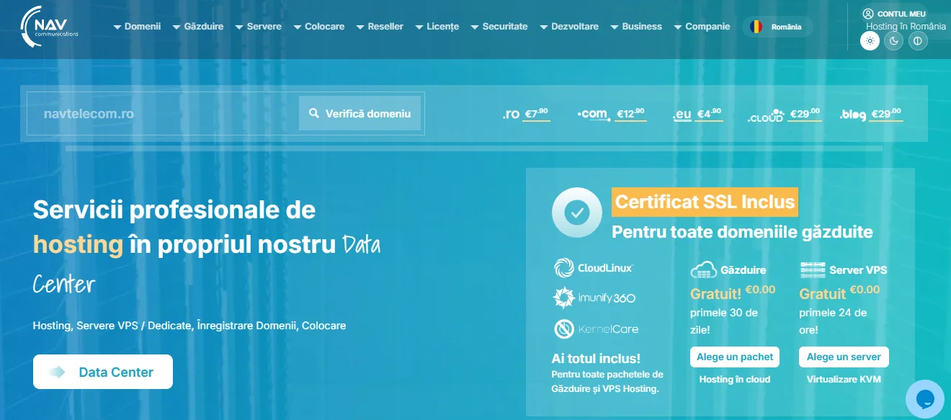Click the Data Center button
The image size is (951, 420).
pyautogui.click(x=103, y=372)
